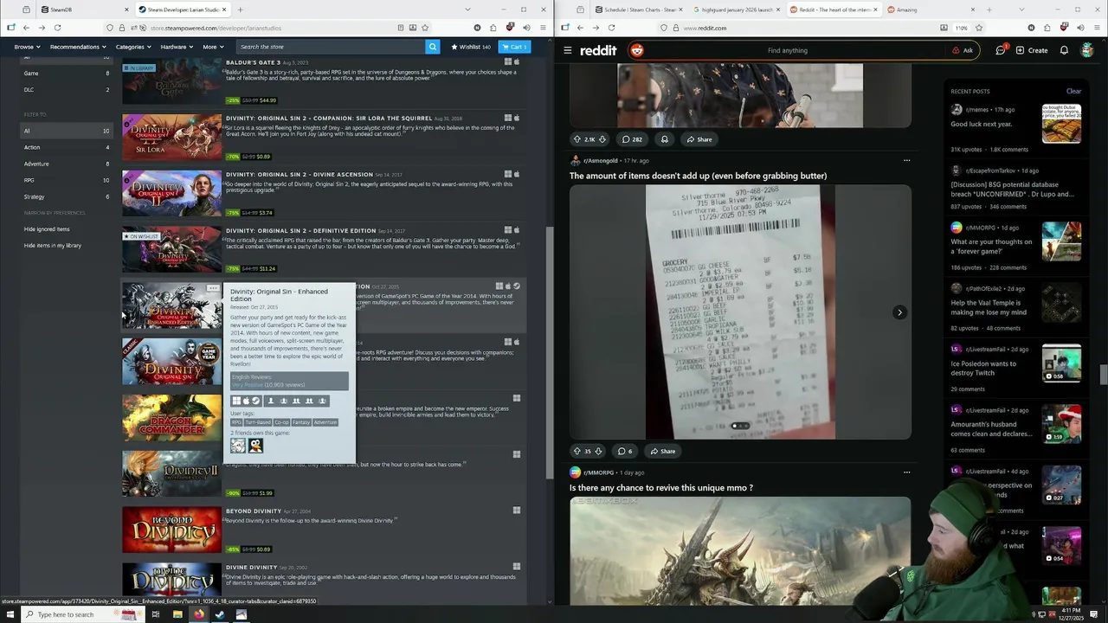
Task: Select the Action filter
Action: [x=67, y=147]
